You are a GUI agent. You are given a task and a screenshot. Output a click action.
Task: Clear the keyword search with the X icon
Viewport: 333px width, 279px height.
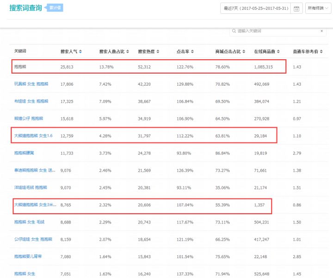(x=321, y=31)
